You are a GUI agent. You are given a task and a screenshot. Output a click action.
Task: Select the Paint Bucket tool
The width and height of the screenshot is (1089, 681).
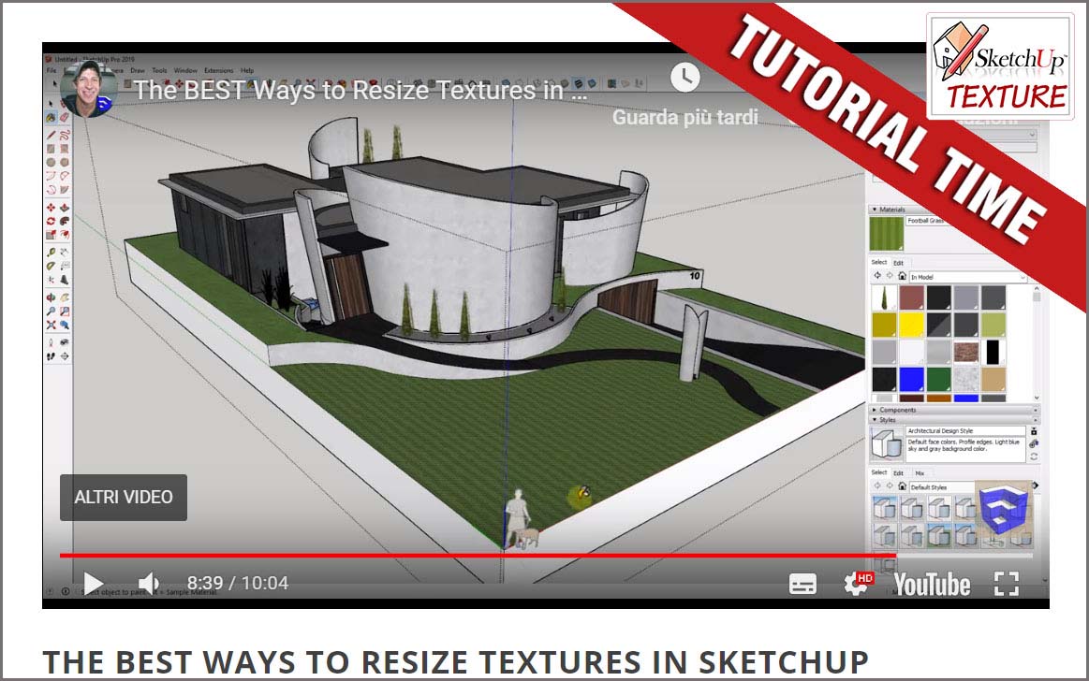pos(51,118)
